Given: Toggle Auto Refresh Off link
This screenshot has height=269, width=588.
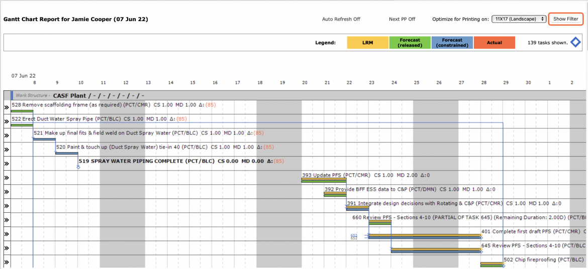Looking at the screenshot, I should (x=341, y=19).
